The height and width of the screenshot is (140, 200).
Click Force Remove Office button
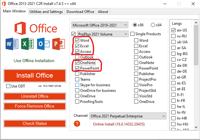pos(35,106)
